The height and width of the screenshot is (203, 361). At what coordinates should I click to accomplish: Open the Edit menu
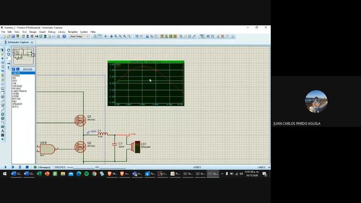[x=10, y=32]
